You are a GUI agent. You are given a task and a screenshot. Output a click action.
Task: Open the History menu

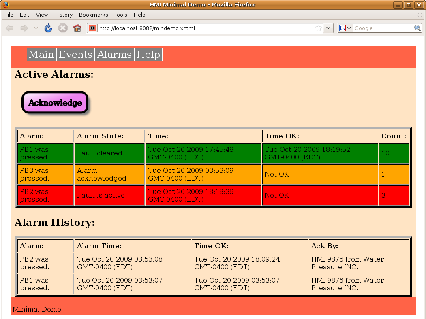click(63, 15)
